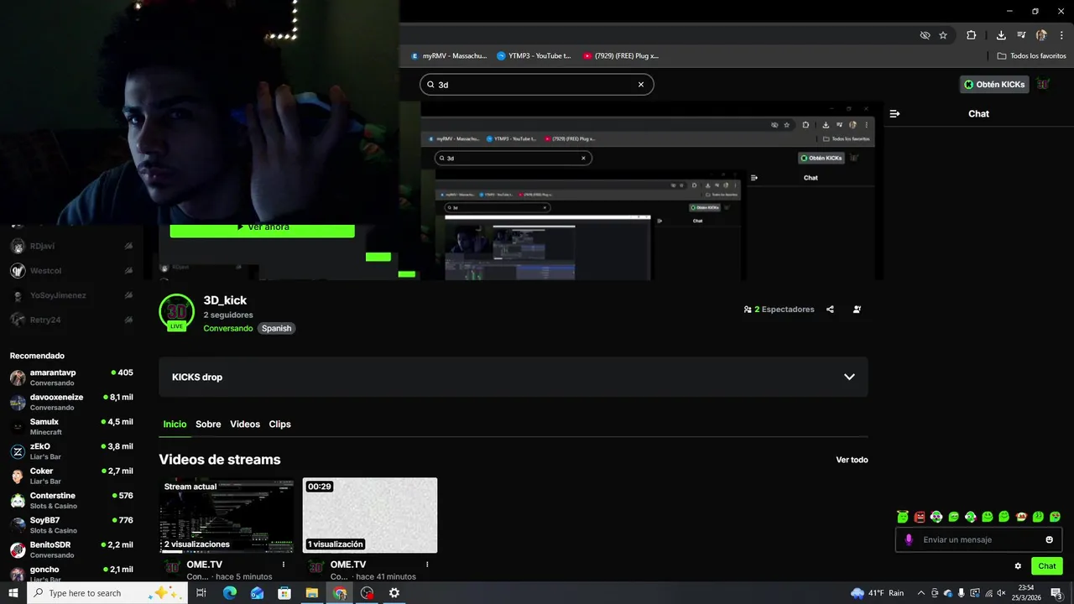Open the myRMV bookmark

pyautogui.click(x=448, y=56)
